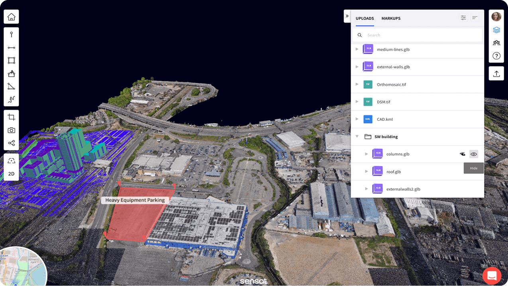Select external-walls.glb file name
This screenshot has height=286, width=508.
pyautogui.click(x=393, y=67)
